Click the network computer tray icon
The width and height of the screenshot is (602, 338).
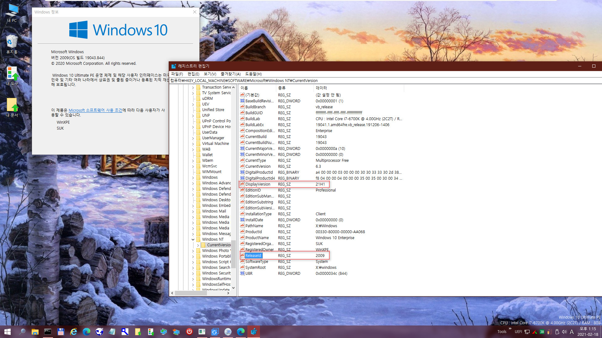click(x=527, y=332)
